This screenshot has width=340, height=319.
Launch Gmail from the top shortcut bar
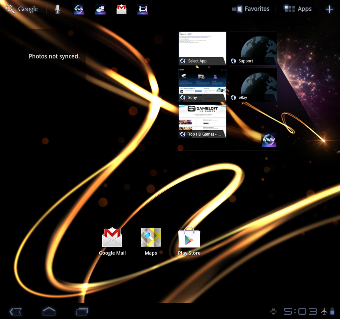[121, 9]
